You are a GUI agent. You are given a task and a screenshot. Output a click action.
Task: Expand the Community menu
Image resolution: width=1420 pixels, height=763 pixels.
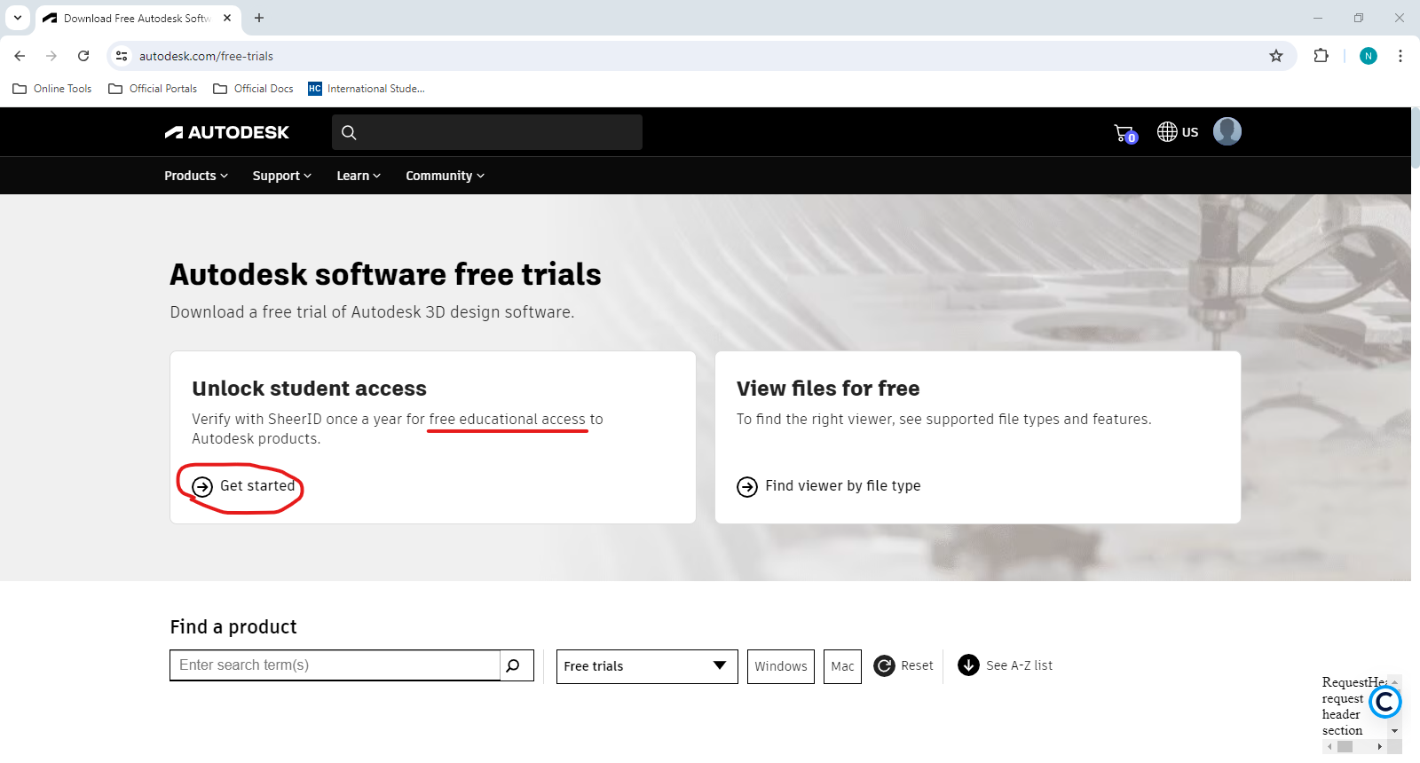click(x=446, y=176)
